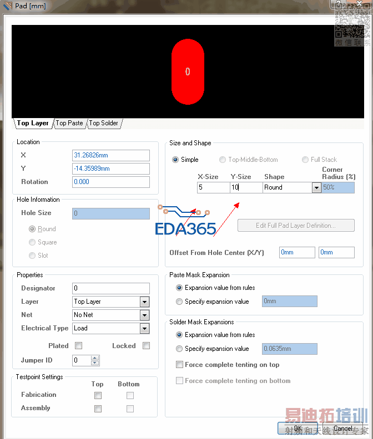Image resolution: width=373 pixels, height=439 pixels.
Task: Click the Y offset from hole center field
Action: pyautogui.click(x=336, y=253)
